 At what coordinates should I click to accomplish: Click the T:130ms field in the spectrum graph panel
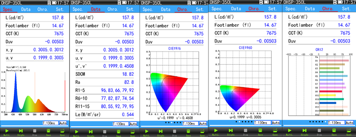click(x=50, y=123)
